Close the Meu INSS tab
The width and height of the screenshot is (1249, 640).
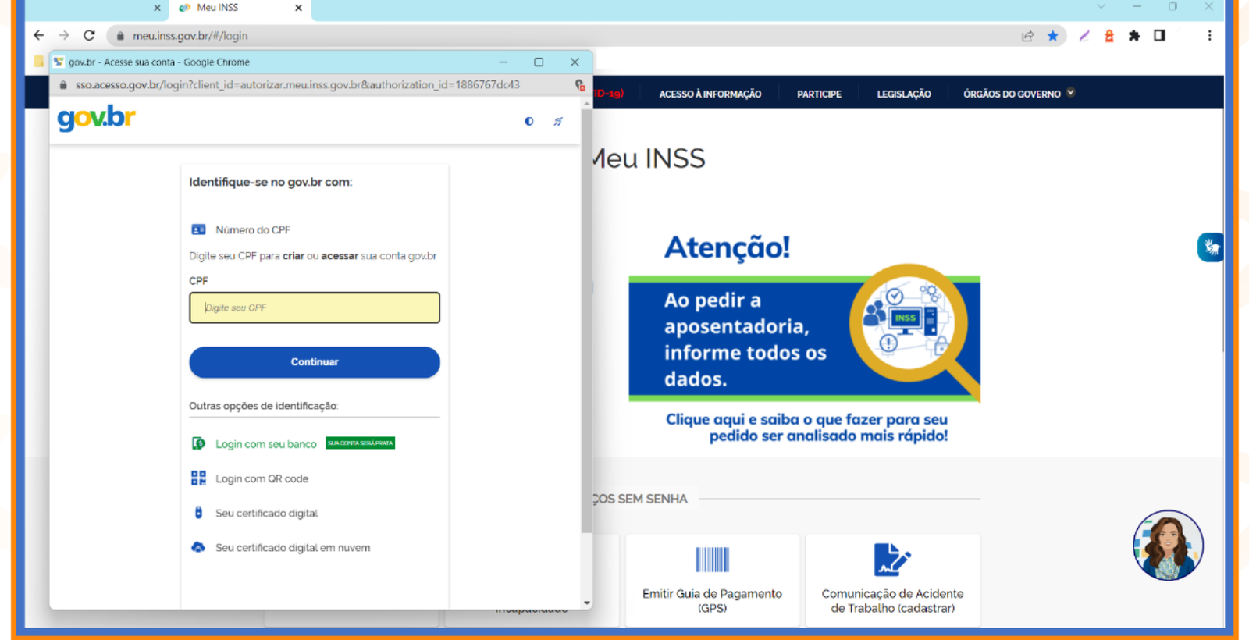tap(298, 8)
